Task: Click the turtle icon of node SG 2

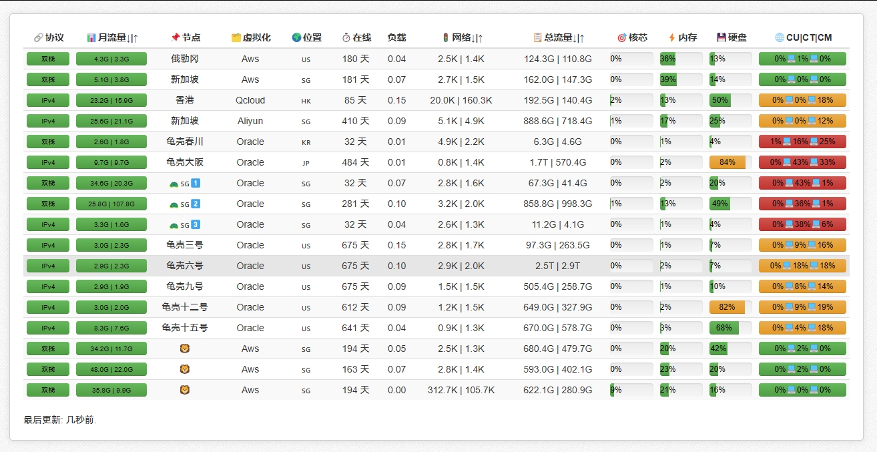Action: (174, 204)
